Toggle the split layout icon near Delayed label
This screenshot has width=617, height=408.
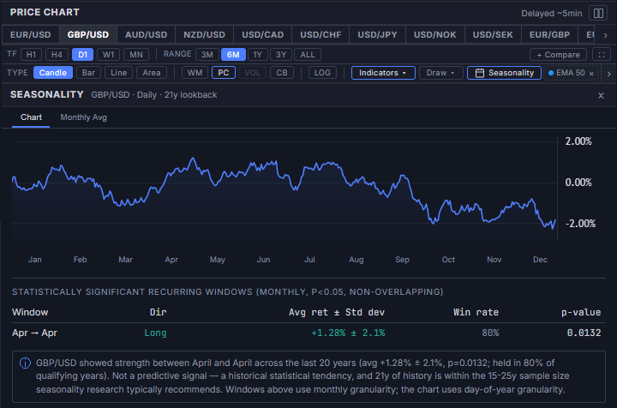click(598, 14)
